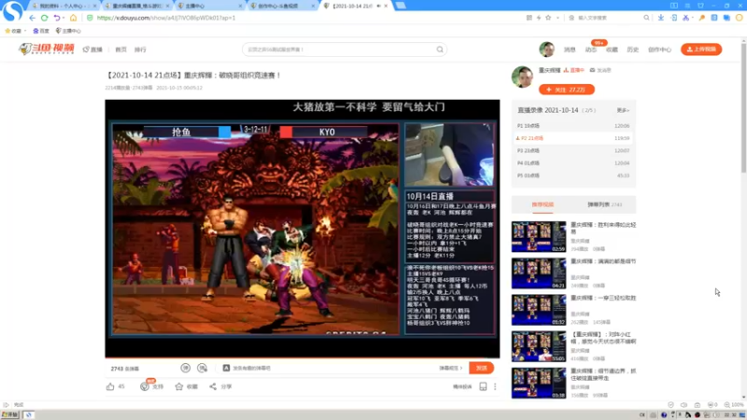Click the Douyu video logo
The height and width of the screenshot is (420, 747).
coord(46,49)
